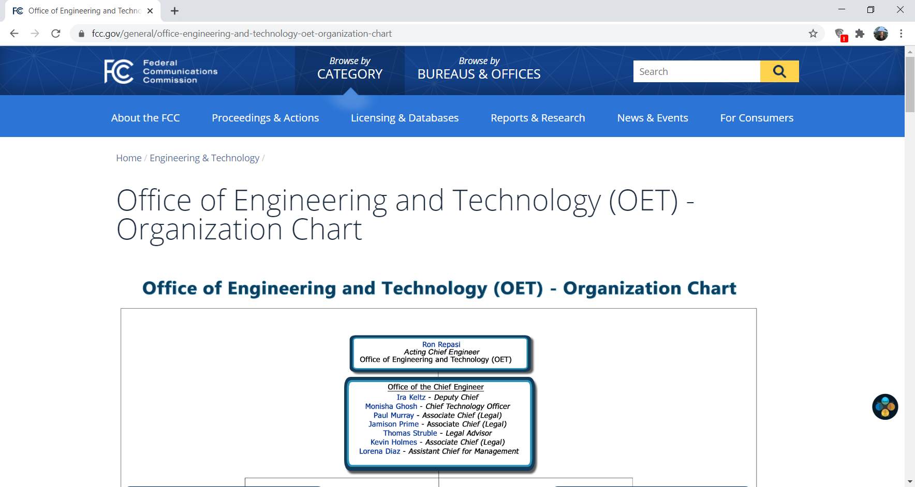Click the floating circular widget icon
Screen dimensions: 915x487
coord(885,407)
